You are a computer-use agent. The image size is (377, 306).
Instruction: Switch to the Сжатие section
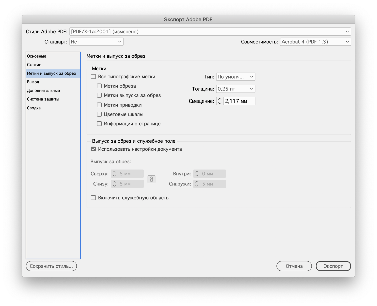53,65
